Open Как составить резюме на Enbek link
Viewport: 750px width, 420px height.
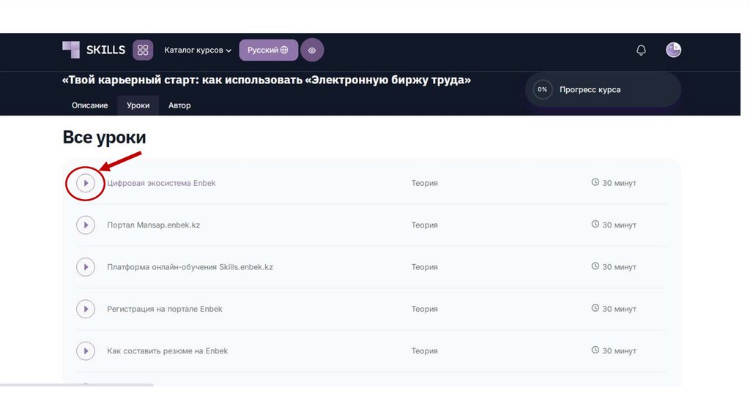point(168,351)
